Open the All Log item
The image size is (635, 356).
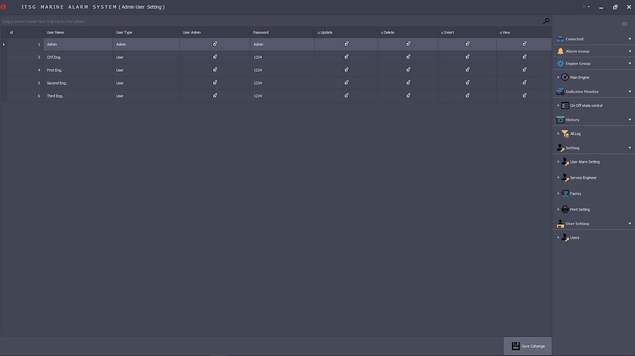(575, 134)
